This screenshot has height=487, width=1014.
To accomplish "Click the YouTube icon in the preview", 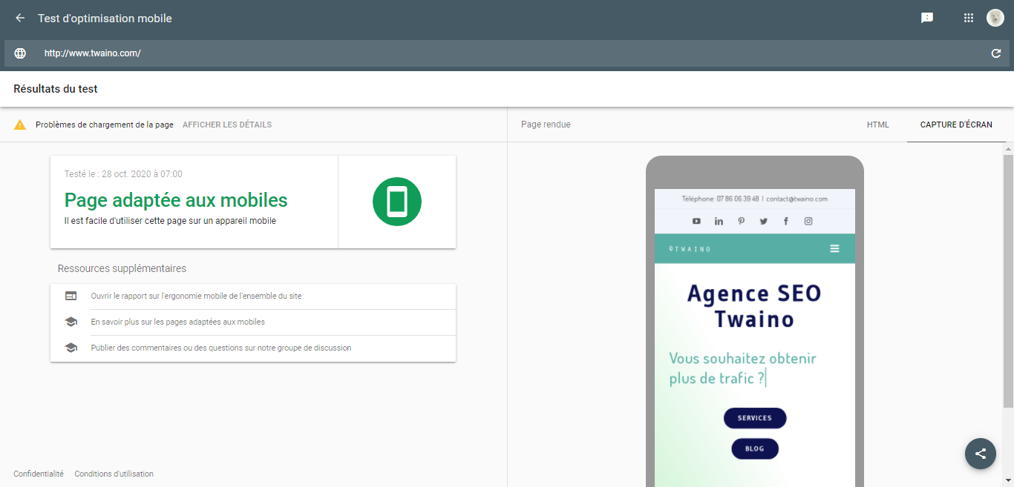I will click(x=696, y=221).
